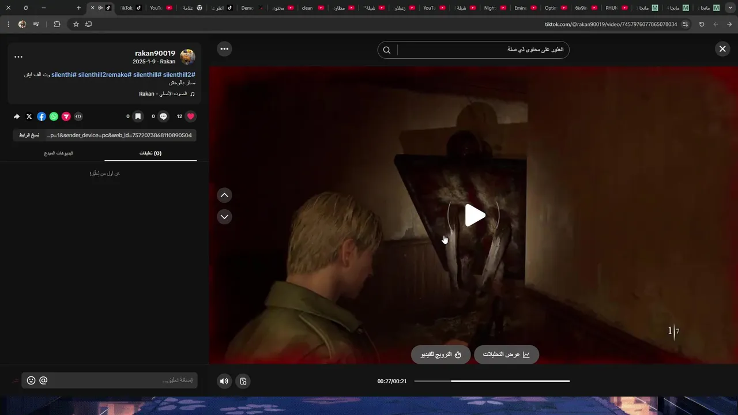Switch to the clean YouTube tab
The width and height of the screenshot is (738, 415).
tap(312, 8)
